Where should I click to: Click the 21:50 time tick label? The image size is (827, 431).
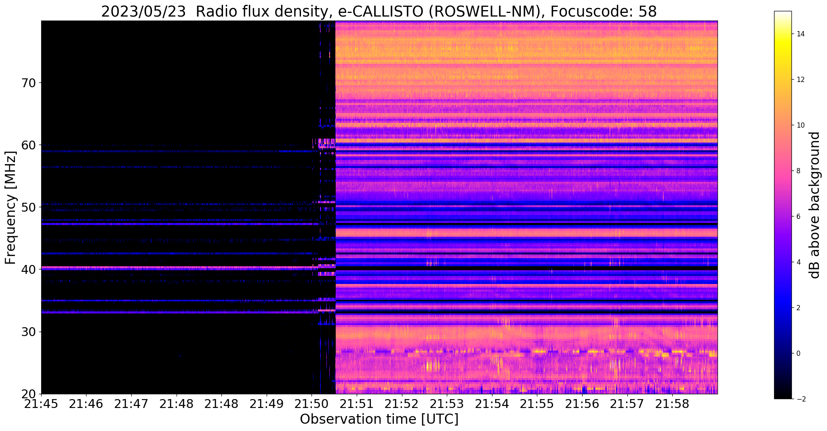tap(311, 404)
